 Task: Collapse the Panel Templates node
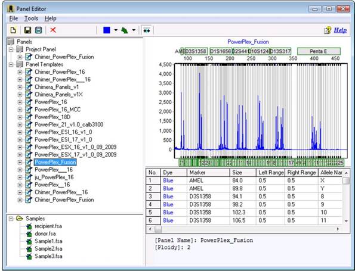point(11,64)
